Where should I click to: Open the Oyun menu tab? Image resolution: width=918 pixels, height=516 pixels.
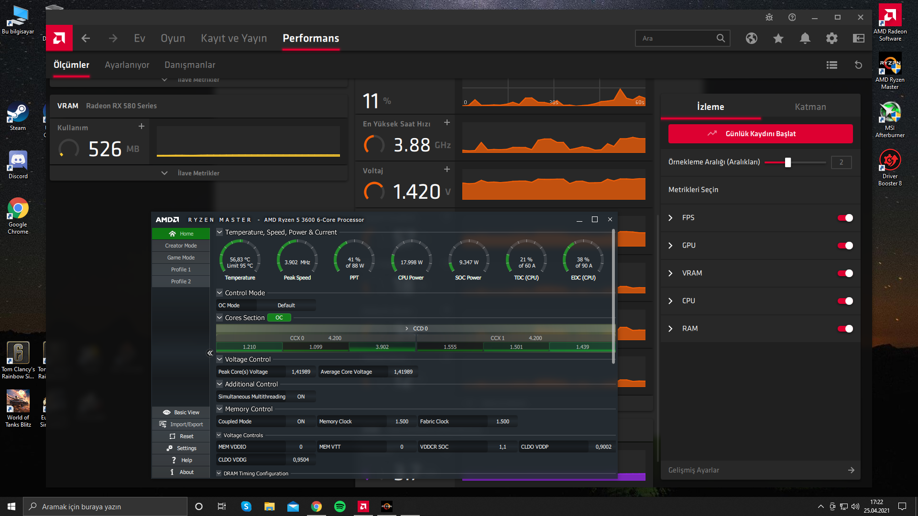click(173, 38)
